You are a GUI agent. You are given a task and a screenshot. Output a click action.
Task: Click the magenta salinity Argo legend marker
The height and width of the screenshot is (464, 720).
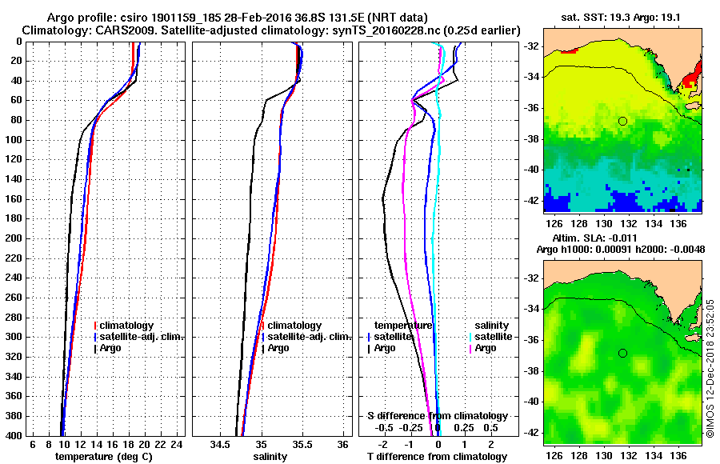(471, 348)
